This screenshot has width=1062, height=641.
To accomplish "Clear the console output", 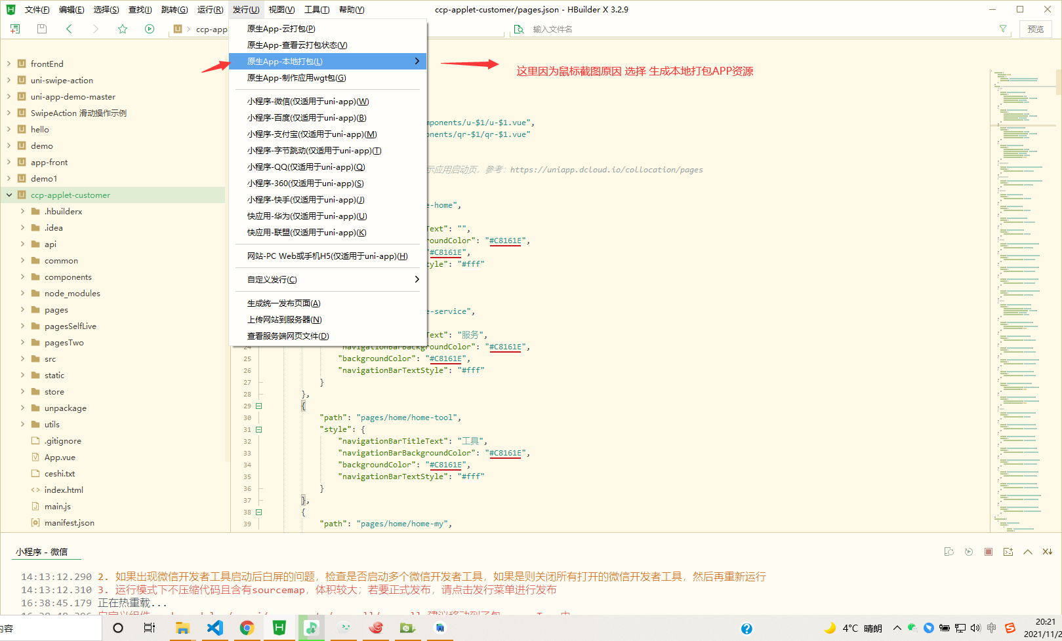I will [x=1048, y=552].
